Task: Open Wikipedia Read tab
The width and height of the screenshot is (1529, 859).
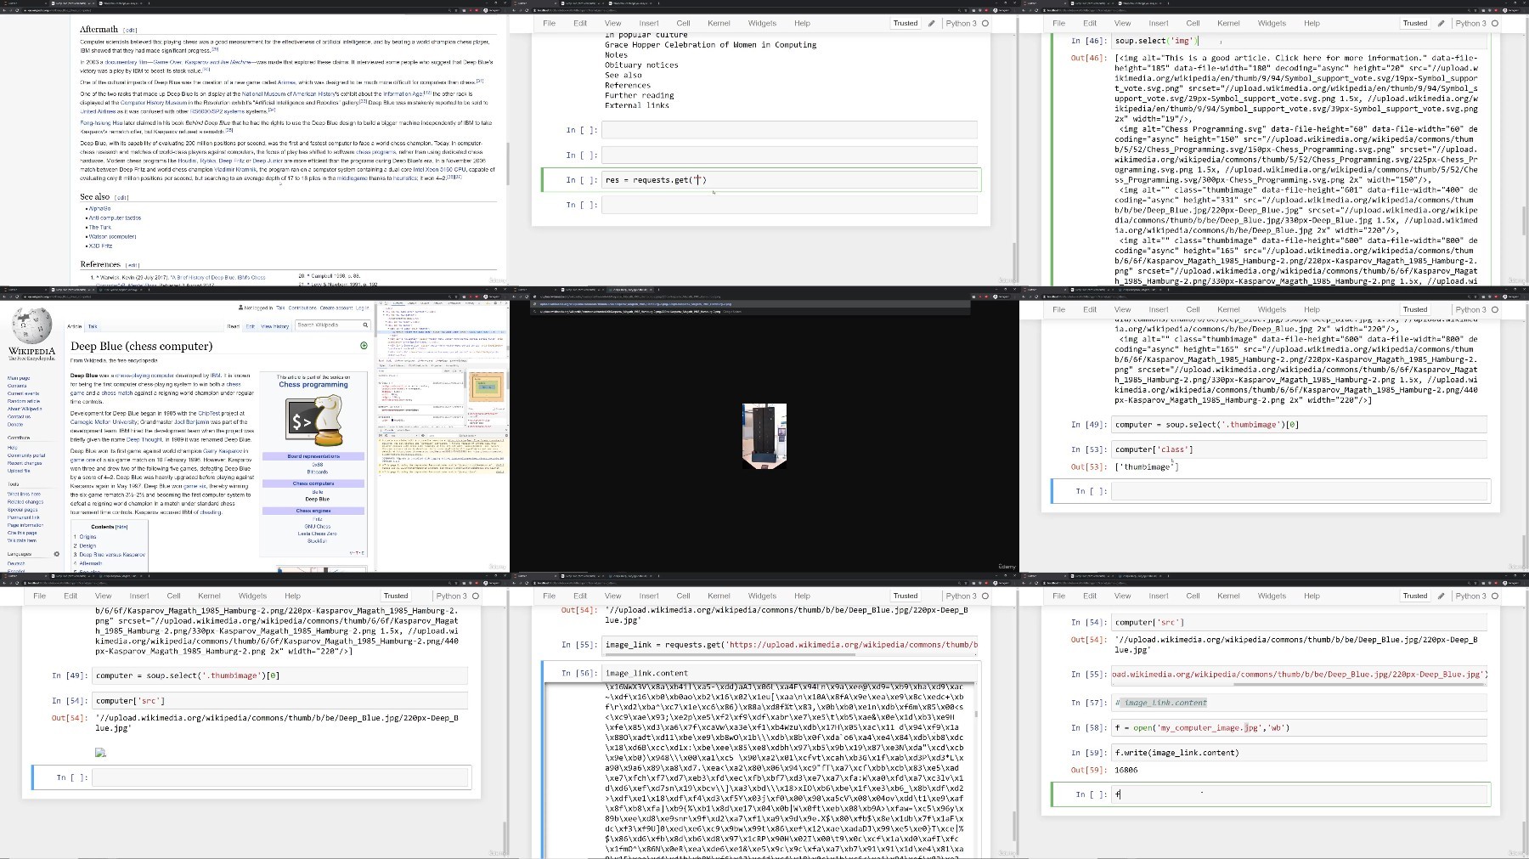Action: pyautogui.click(x=233, y=326)
